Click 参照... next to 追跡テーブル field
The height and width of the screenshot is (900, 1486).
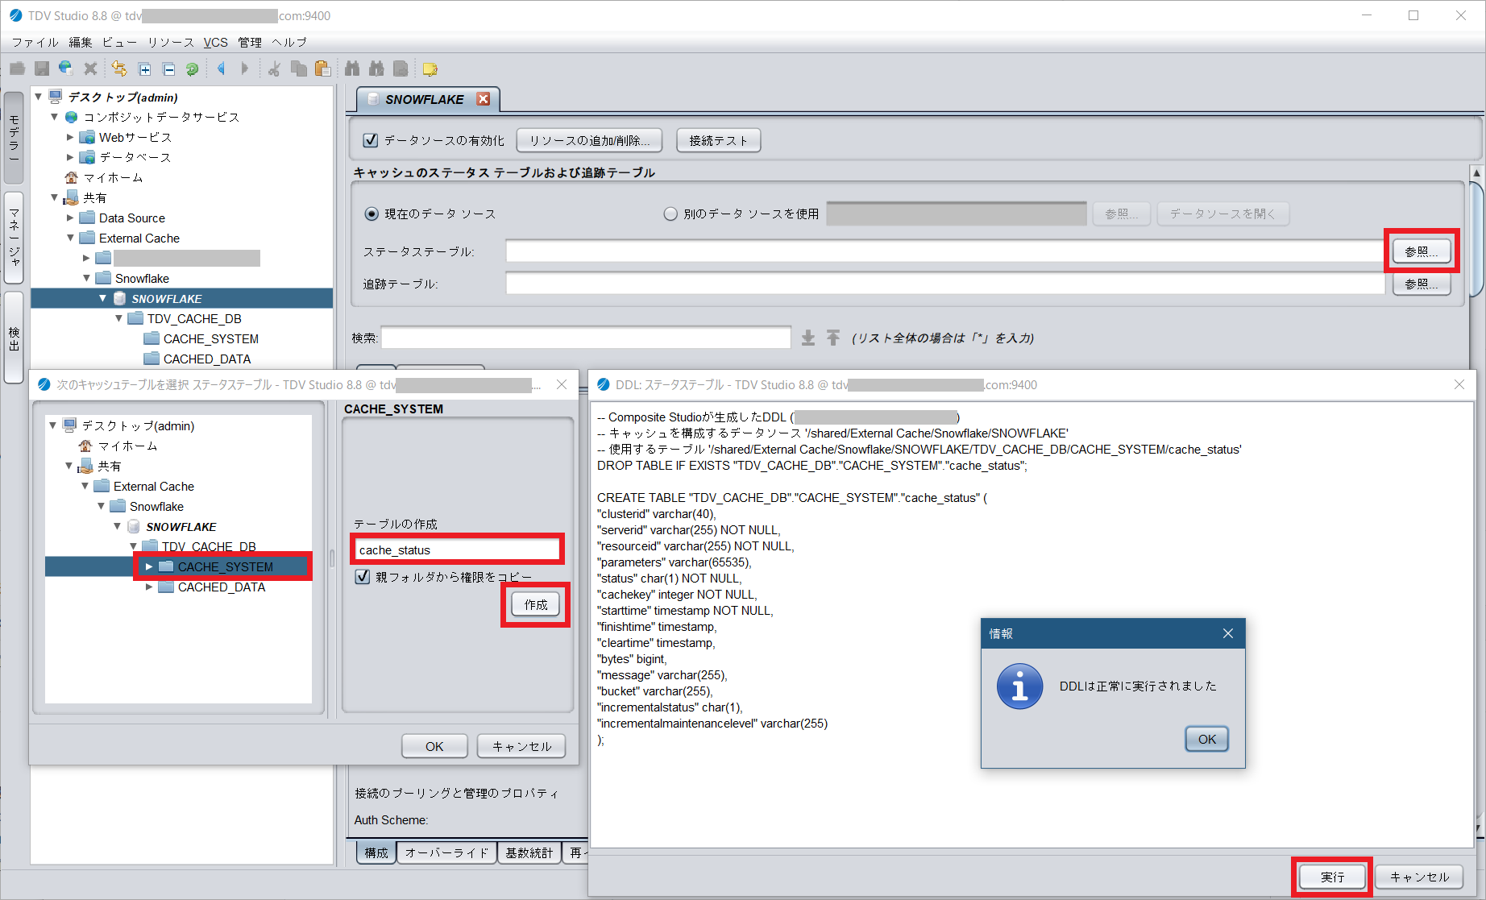click(x=1422, y=284)
